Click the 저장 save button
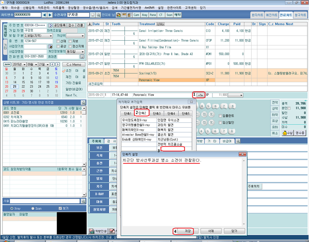Image resolution: width=309 pixels, height=242 pixels. (x=187, y=231)
